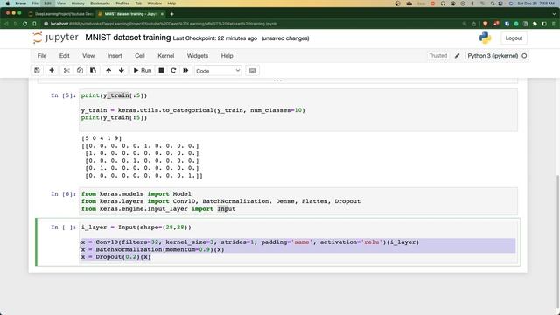Open a new browser tab with plus

coord(171,14)
